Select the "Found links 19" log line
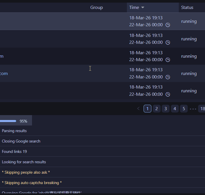The height and width of the screenshot is (195, 205). tap(14, 151)
